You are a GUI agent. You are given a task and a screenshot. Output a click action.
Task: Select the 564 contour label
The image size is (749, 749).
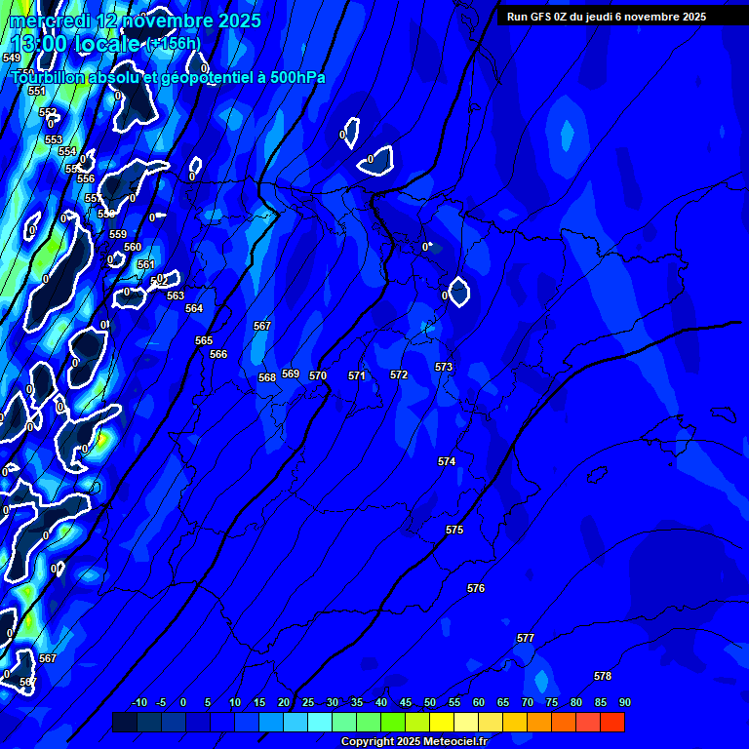click(194, 308)
